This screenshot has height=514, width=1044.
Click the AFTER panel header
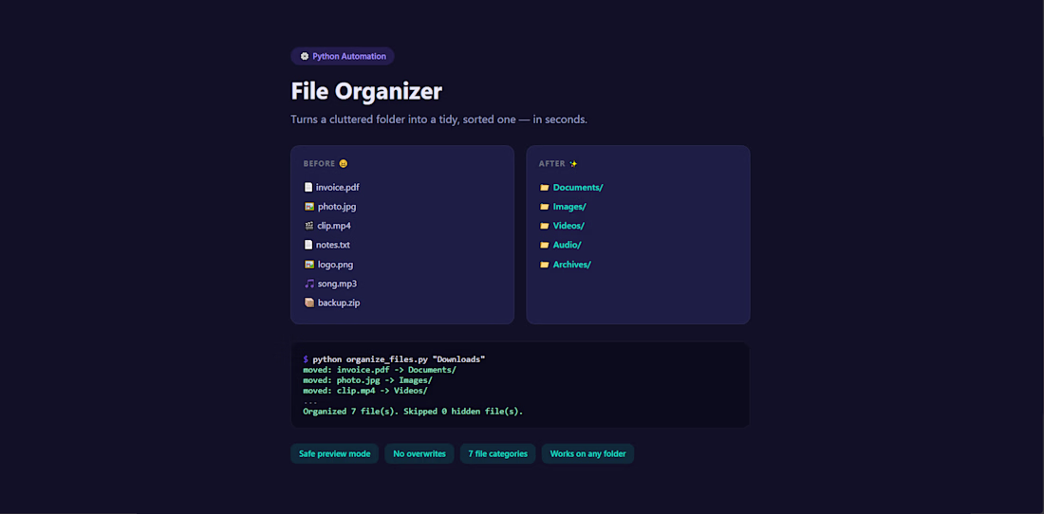click(x=558, y=163)
